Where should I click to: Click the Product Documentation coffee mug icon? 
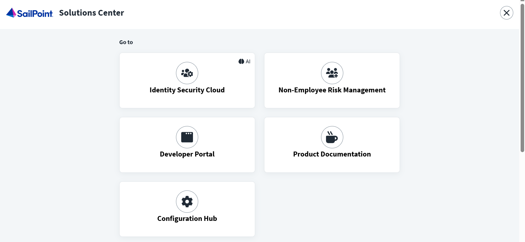click(x=332, y=137)
